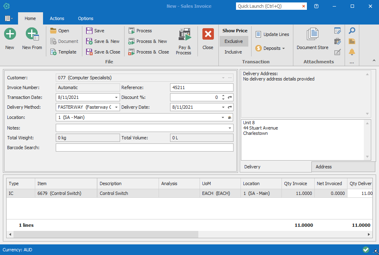Collapse the ribbon with the arrow
Viewport: 379px width, 255px height.
(x=374, y=60)
